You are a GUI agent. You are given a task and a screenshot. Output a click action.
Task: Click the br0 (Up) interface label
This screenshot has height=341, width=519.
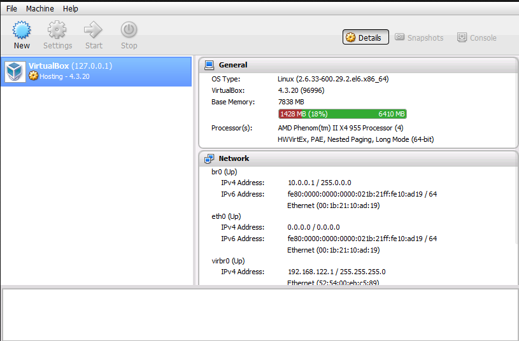(224, 172)
